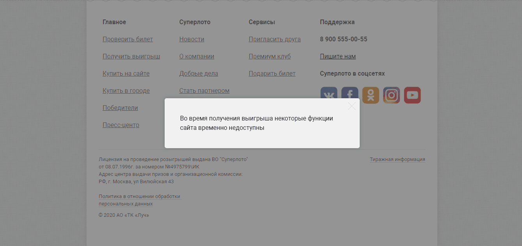View the Победители page
The width and height of the screenshot is (522, 246).
(120, 108)
